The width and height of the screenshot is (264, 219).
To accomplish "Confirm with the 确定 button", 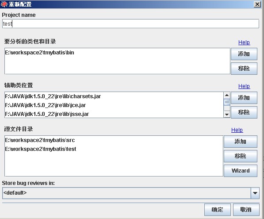I will (x=218, y=210).
